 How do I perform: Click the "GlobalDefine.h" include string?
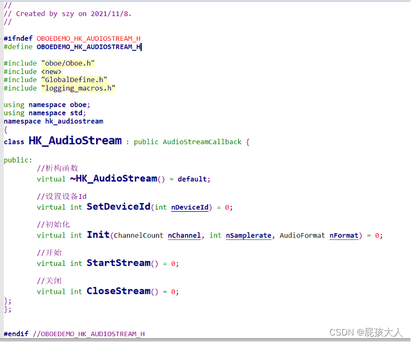74,80
